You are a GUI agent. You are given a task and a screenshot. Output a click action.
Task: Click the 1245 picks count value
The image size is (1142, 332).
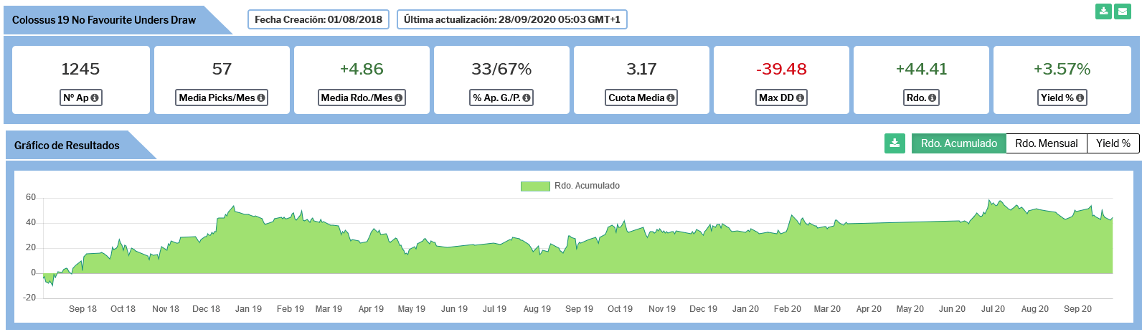click(80, 69)
